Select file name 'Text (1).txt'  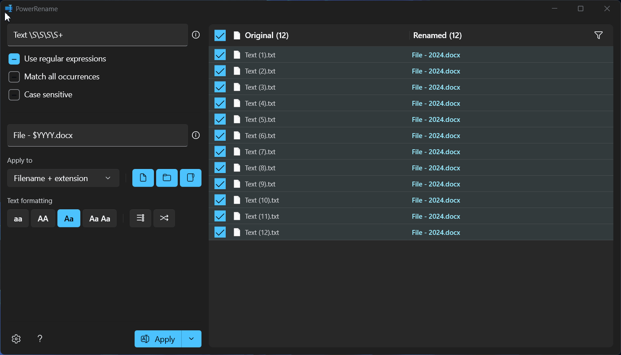pos(260,55)
